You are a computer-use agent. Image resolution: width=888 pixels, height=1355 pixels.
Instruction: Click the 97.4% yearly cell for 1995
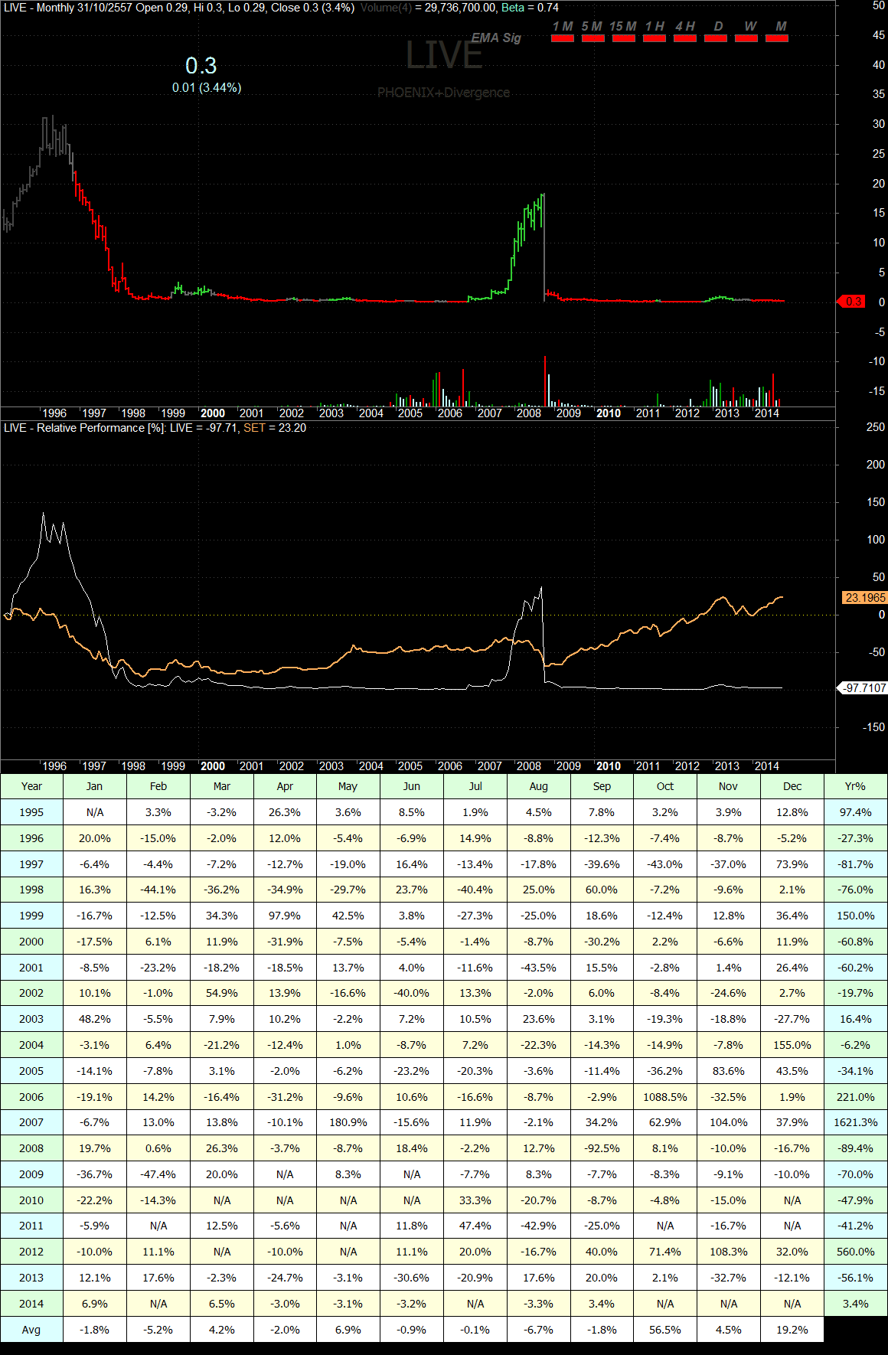point(855,812)
